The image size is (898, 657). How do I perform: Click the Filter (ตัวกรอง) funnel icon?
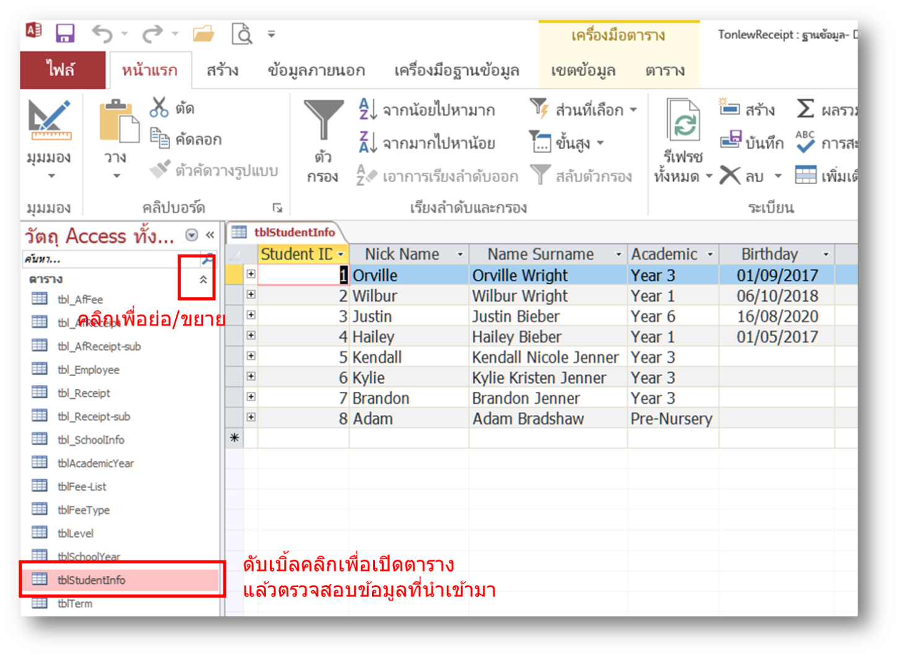[323, 121]
